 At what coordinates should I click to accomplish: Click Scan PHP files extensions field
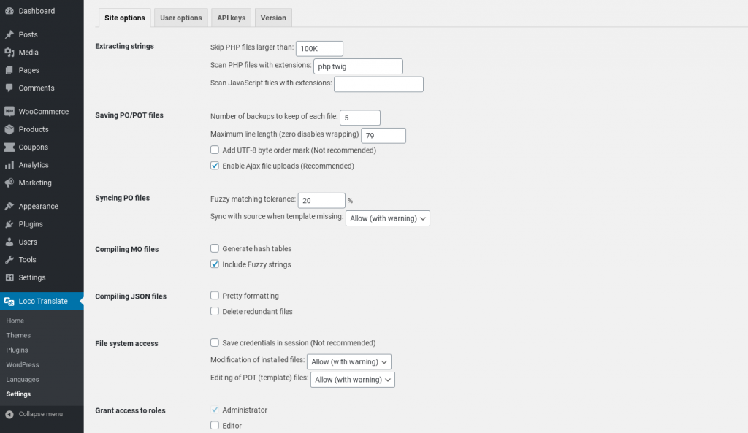coord(358,66)
